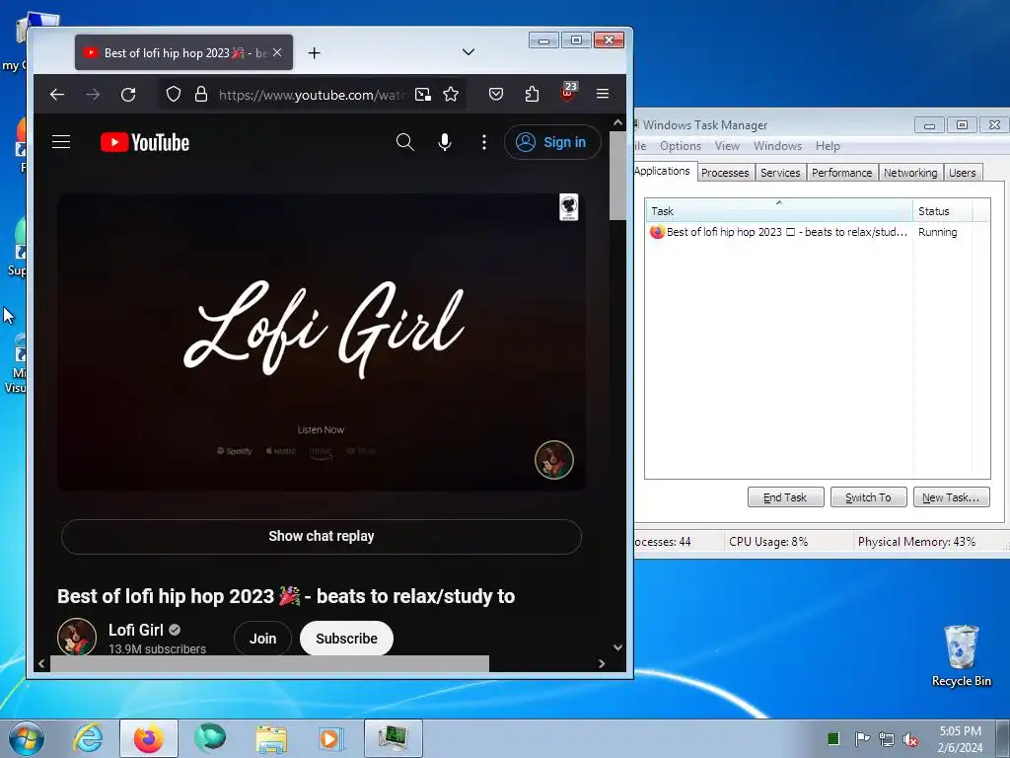Click CPU Usage: 8% status text
Image resolution: width=1010 pixels, height=758 pixels.
click(768, 542)
